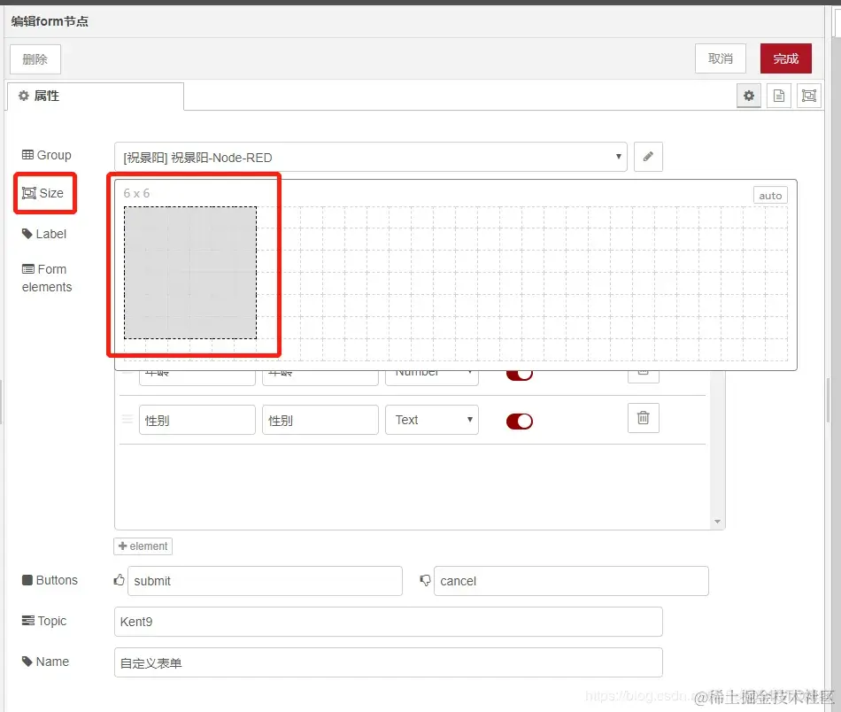Click the cancel button text field
This screenshot has width=841, height=712.
click(571, 581)
